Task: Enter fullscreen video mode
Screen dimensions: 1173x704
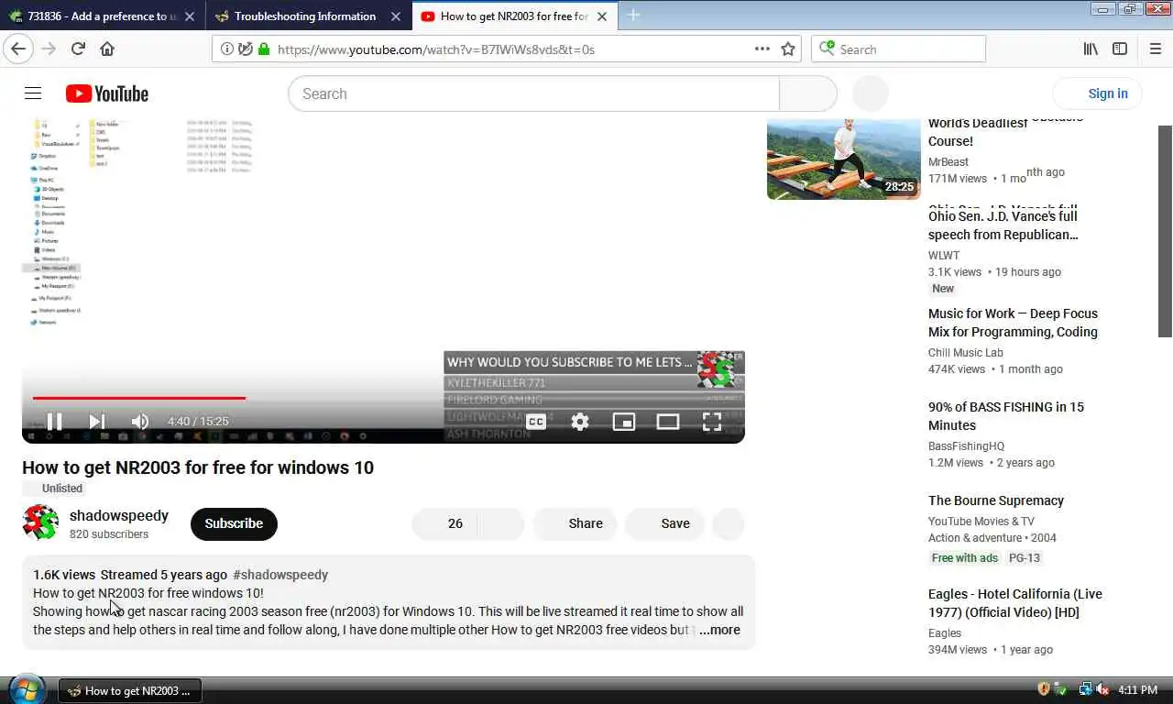Action: 712,422
